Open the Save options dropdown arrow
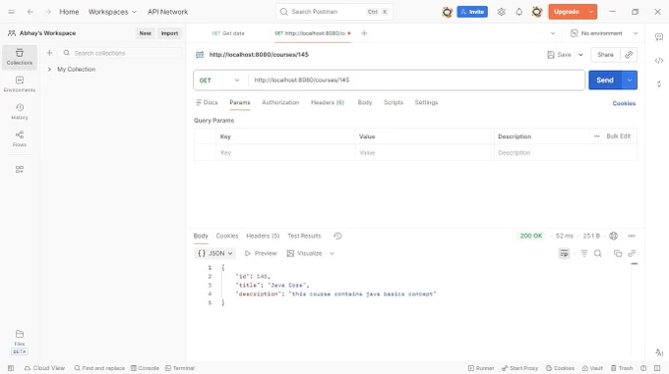The width and height of the screenshot is (669, 374). pyautogui.click(x=580, y=54)
